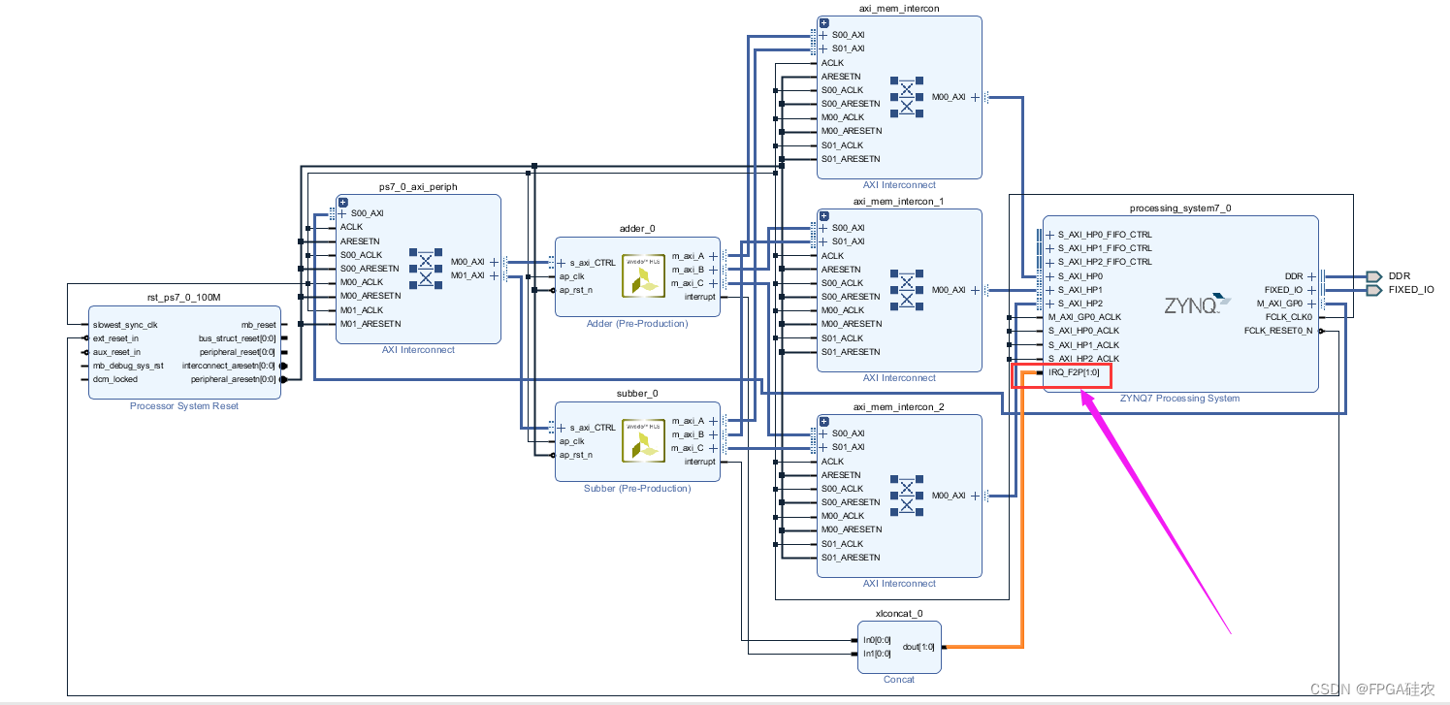The height and width of the screenshot is (705, 1450).
Task: Select In1[0:0] pin on xlconcat_0
Action: pyautogui.click(x=877, y=654)
